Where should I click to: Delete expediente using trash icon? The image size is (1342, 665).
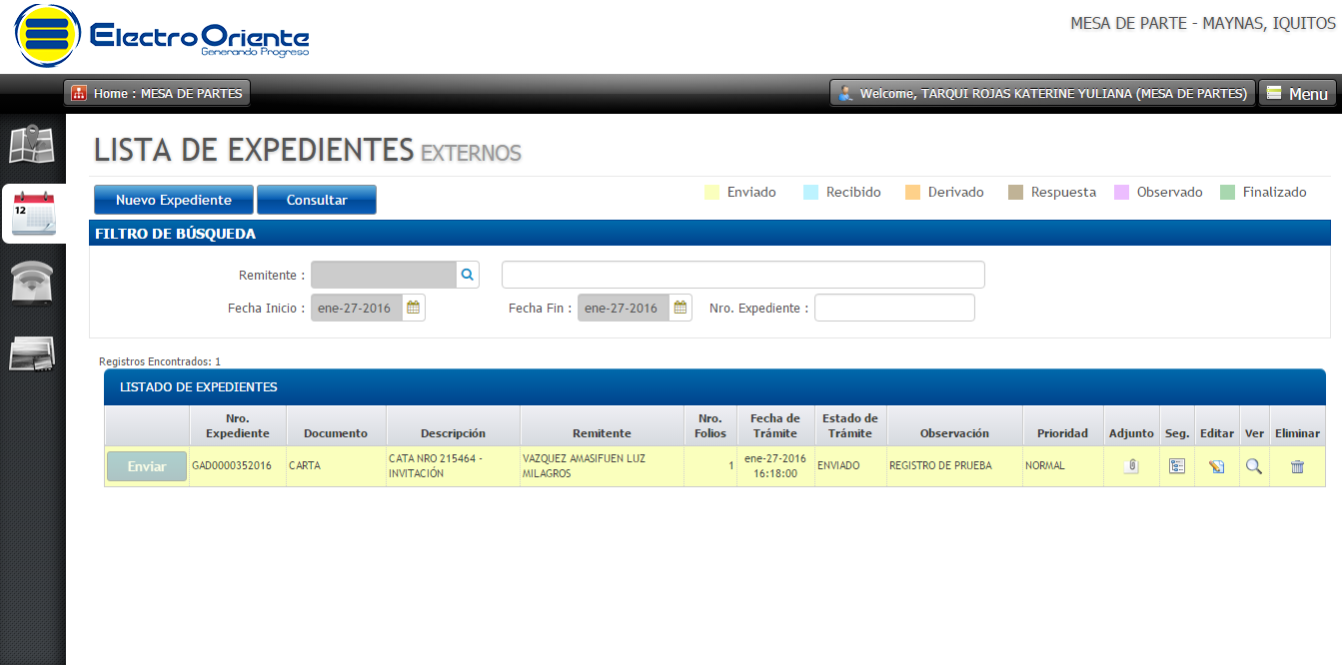point(1297,466)
